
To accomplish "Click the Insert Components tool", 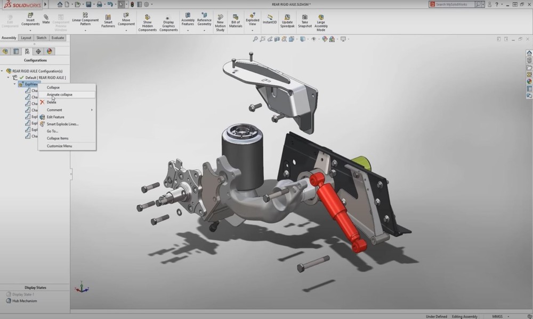I will point(30,21).
